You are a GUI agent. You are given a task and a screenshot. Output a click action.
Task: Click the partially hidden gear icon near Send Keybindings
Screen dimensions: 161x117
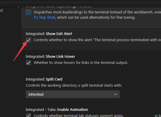(x=18, y=7)
